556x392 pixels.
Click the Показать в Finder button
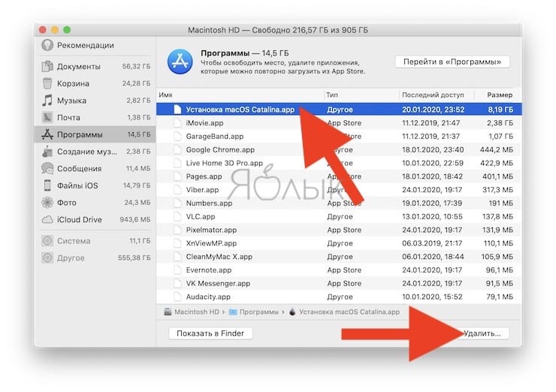210,333
